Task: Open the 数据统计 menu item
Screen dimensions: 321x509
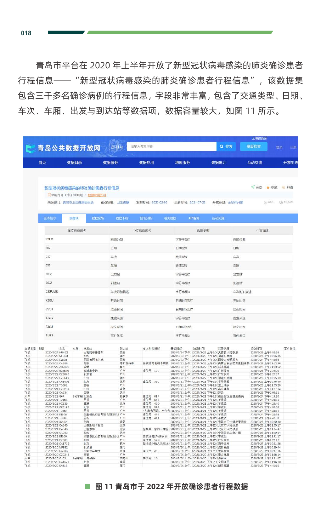Action: (219, 163)
